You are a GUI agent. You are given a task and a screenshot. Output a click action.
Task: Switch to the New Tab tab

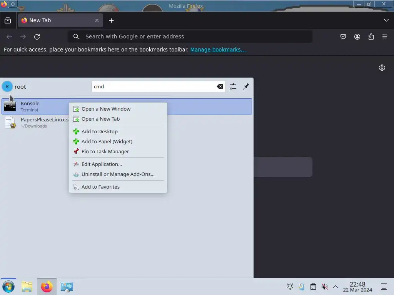tap(60, 20)
